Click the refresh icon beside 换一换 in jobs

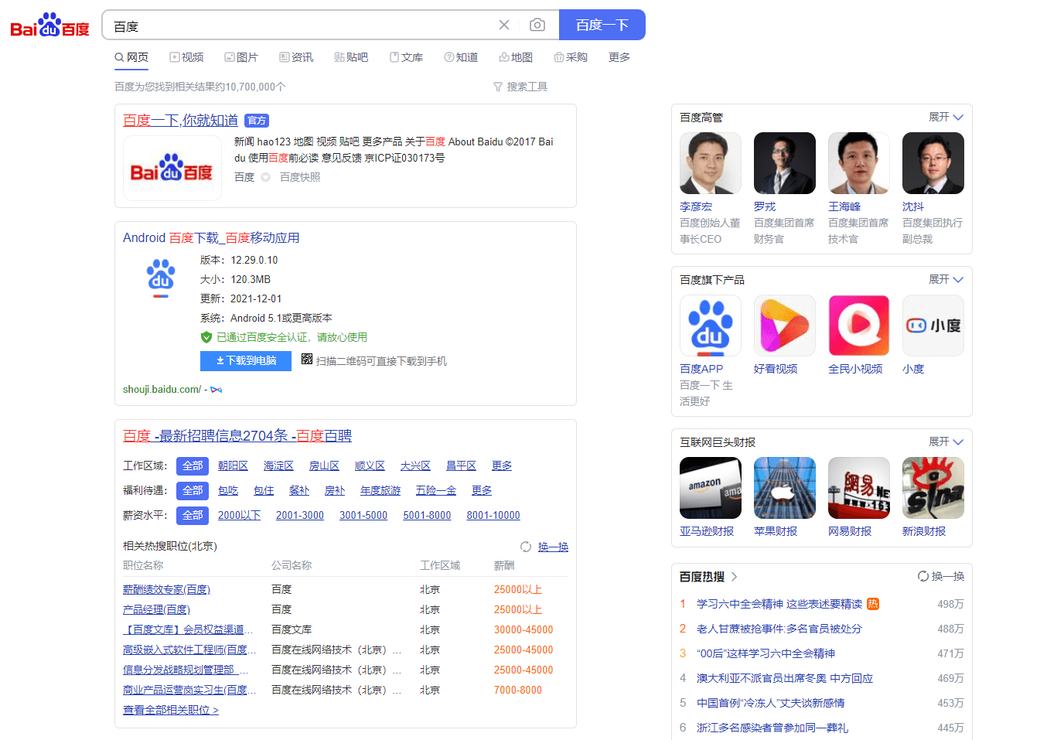[x=526, y=547]
